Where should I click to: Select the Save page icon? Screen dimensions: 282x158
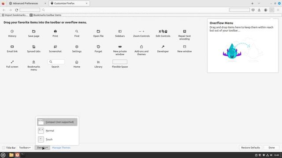(33, 31)
